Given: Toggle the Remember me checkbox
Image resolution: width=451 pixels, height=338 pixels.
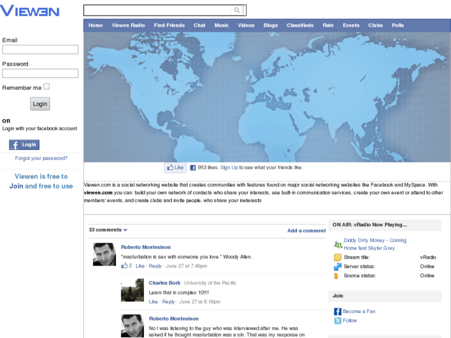Looking at the screenshot, I should [x=47, y=86].
